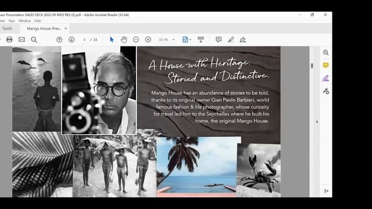Image resolution: width=372 pixels, height=209 pixels.
Task: Open the sign document pen tool
Action: click(x=243, y=39)
